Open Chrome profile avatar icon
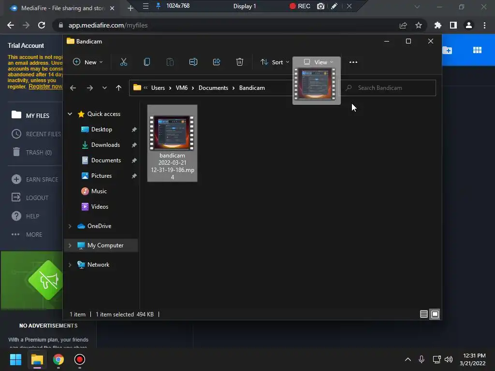Image resolution: width=495 pixels, height=371 pixels. 468,25
